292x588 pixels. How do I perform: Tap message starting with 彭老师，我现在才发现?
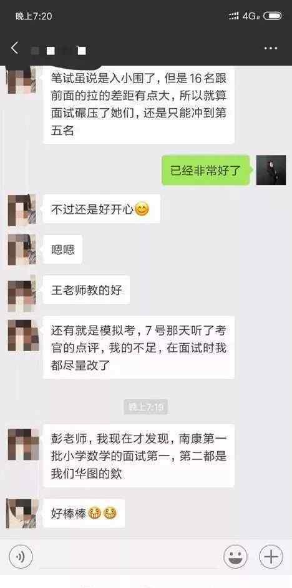[139, 456]
